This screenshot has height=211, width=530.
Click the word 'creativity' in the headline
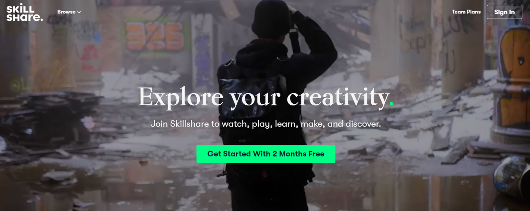(x=338, y=97)
